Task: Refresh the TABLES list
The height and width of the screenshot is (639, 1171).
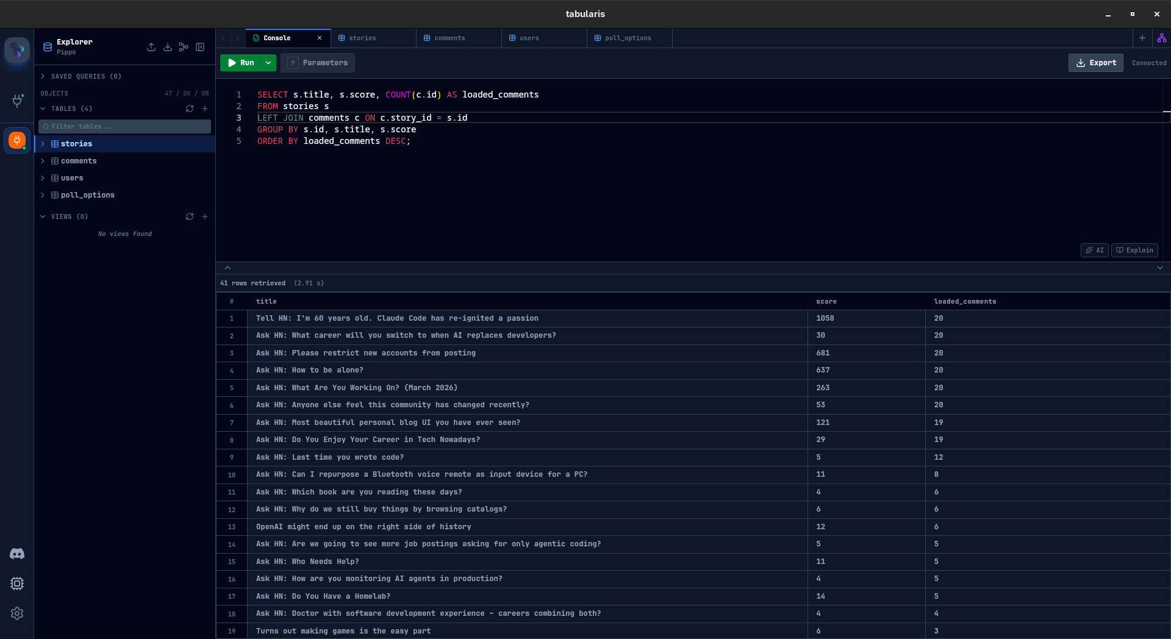Action: [x=190, y=109]
